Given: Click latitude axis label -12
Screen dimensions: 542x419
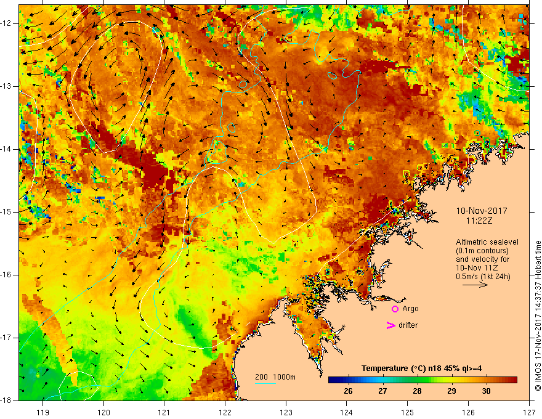Looking at the screenshot, I should [6, 23].
